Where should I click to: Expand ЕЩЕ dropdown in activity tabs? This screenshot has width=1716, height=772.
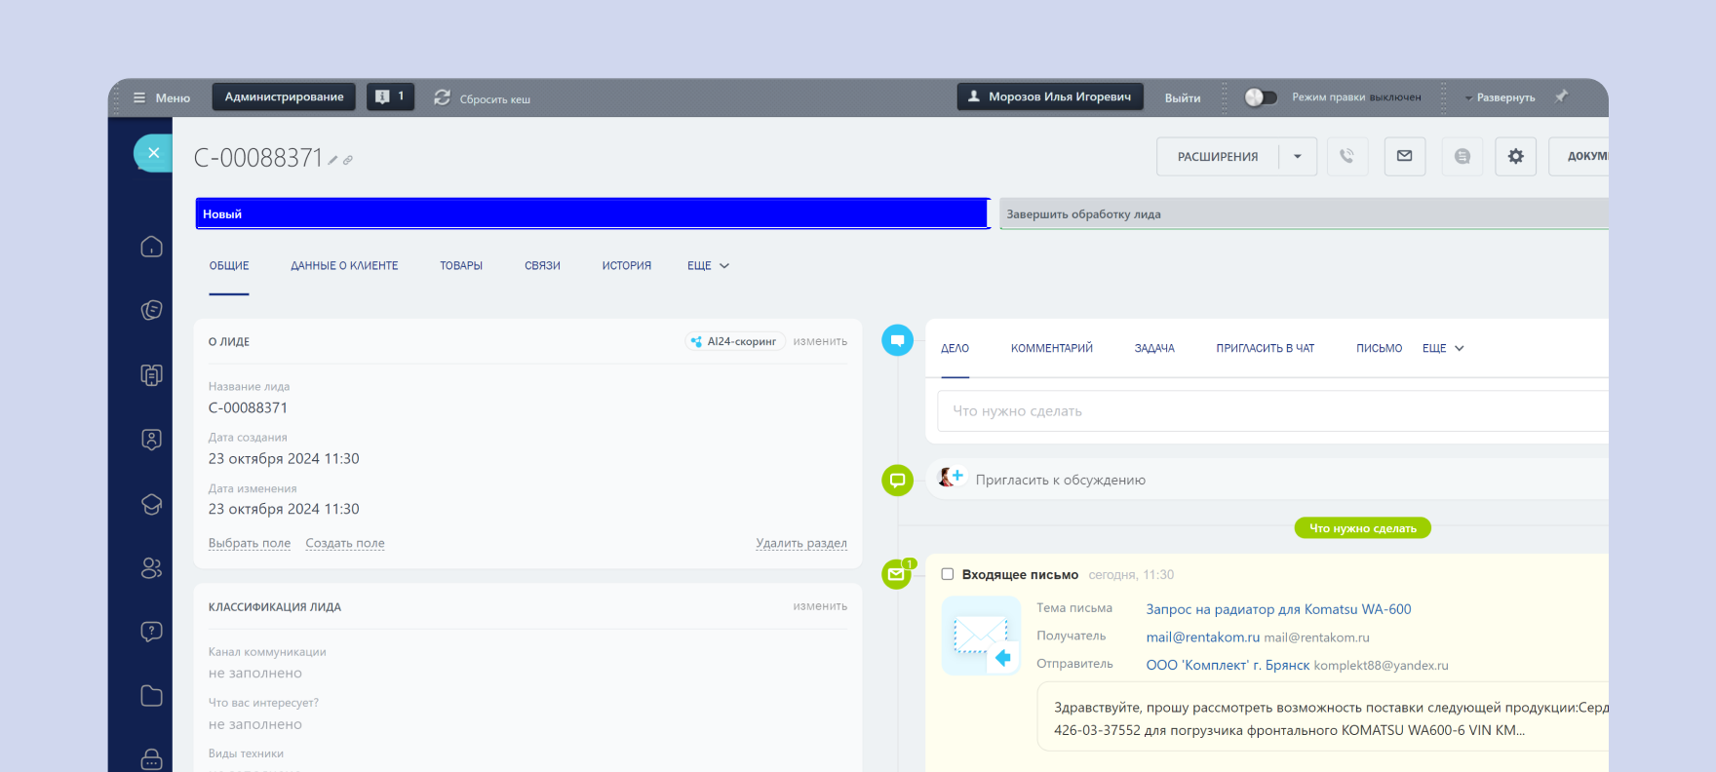(x=1443, y=348)
